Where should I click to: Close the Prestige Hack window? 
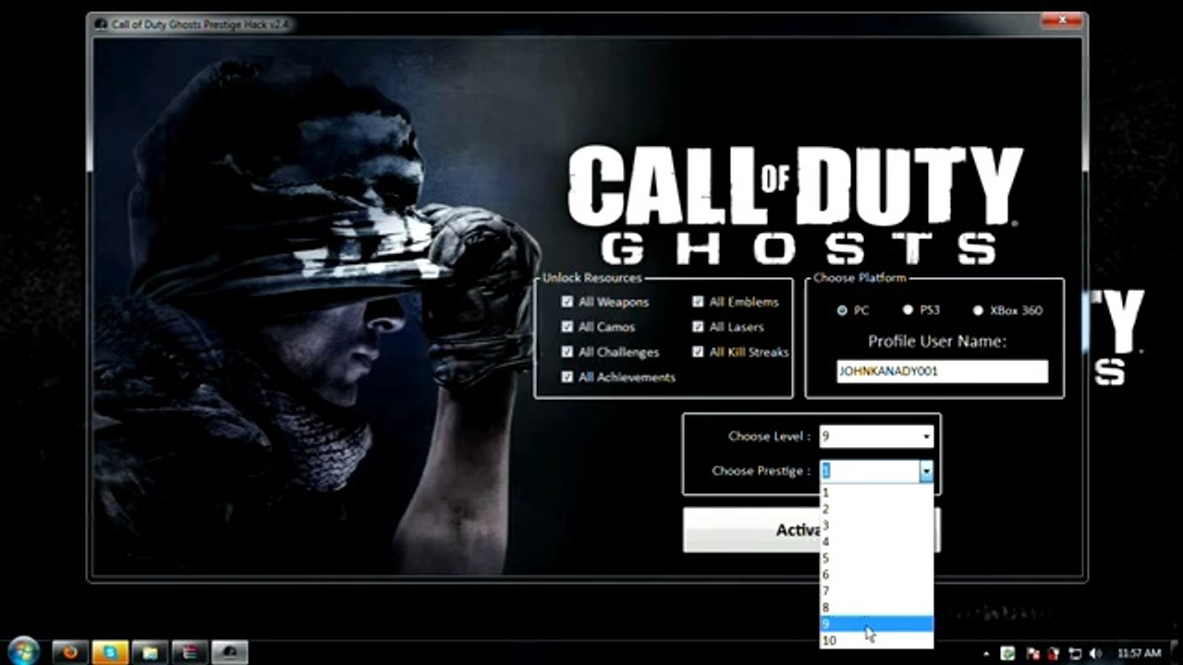1060,20
